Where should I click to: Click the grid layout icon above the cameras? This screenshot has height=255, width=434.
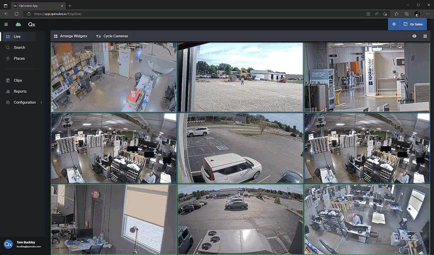pyautogui.click(x=425, y=36)
